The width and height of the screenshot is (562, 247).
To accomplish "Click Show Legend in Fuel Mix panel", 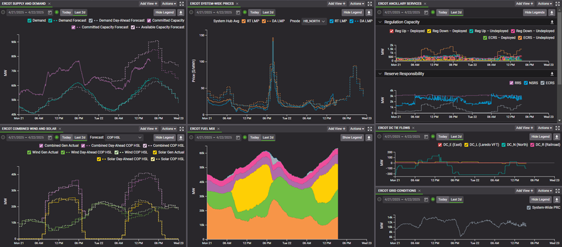I will click(x=352, y=137).
